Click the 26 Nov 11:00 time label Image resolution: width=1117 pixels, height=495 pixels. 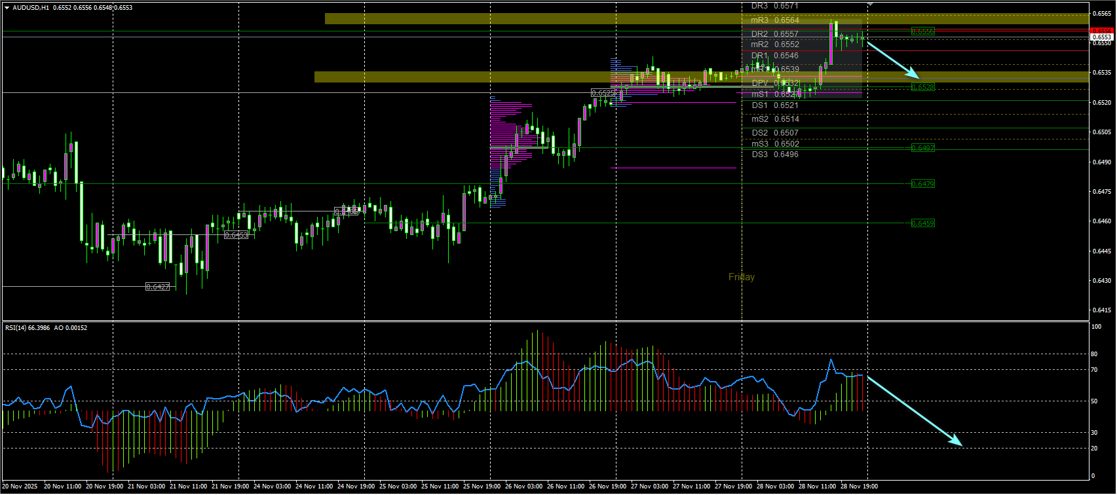click(565, 486)
